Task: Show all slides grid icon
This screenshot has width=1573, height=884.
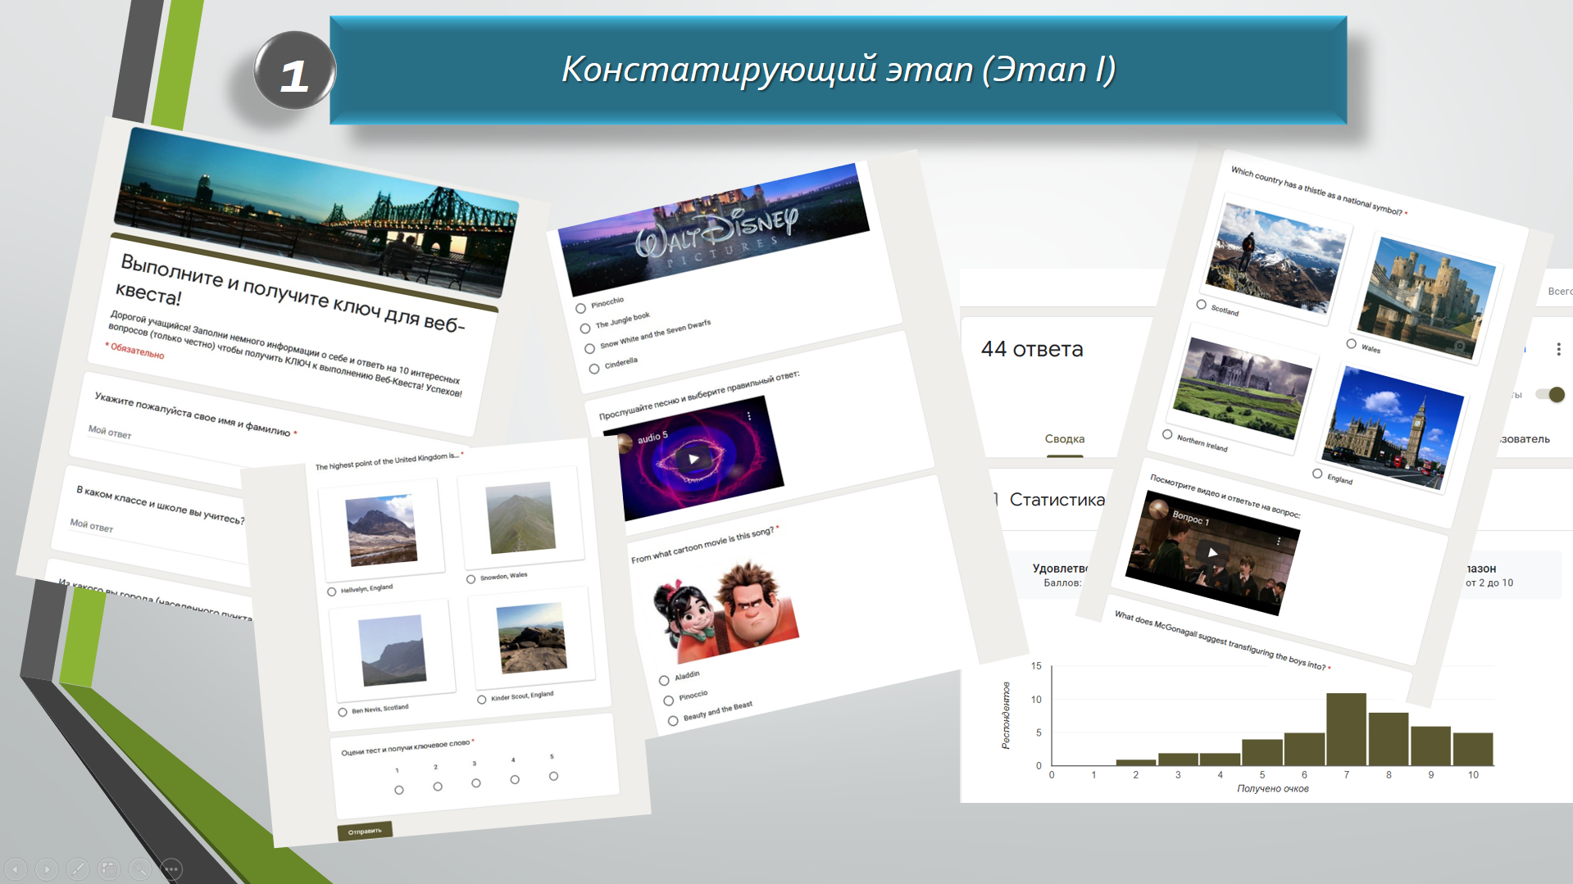Action: (x=109, y=869)
